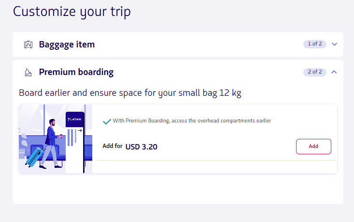Collapse the Premium boarding section chevron

(x=334, y=72)
